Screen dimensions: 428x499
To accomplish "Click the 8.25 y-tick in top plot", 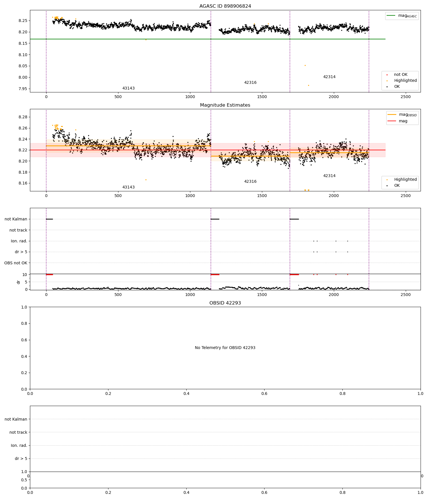I will point(23,21).
